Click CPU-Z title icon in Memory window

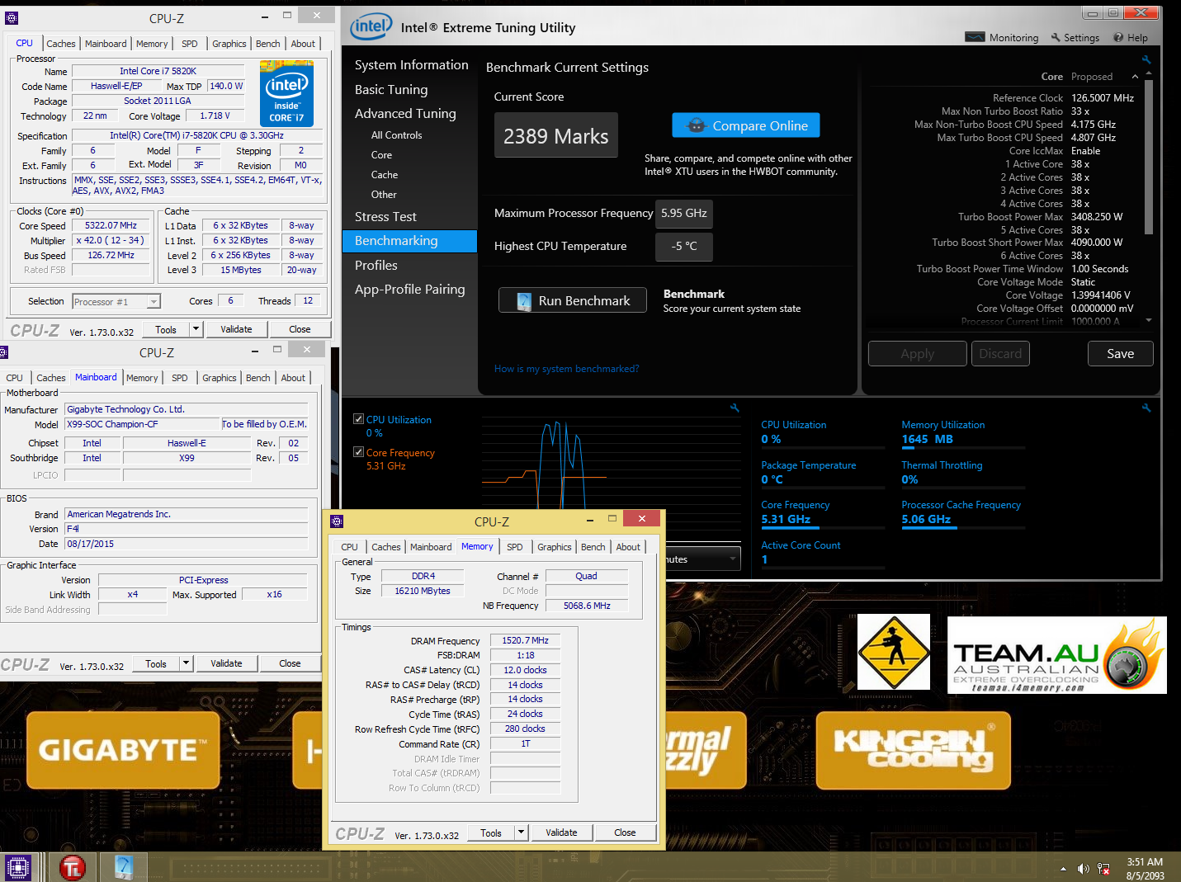click(x=337, y=521)
